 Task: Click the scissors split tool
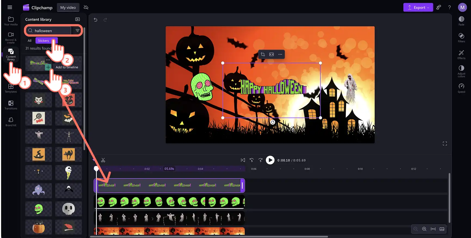point(103,160)
